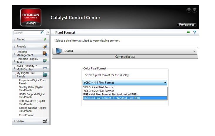Choose RGB 4:4:4 Studio (Limited RGB) option
Viewport: 215px width, 136px height.
point(125,94)
